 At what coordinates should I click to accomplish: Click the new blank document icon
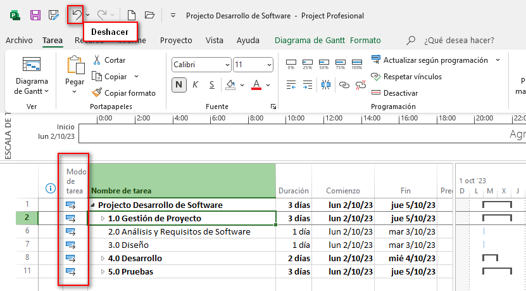pos(131,14)
